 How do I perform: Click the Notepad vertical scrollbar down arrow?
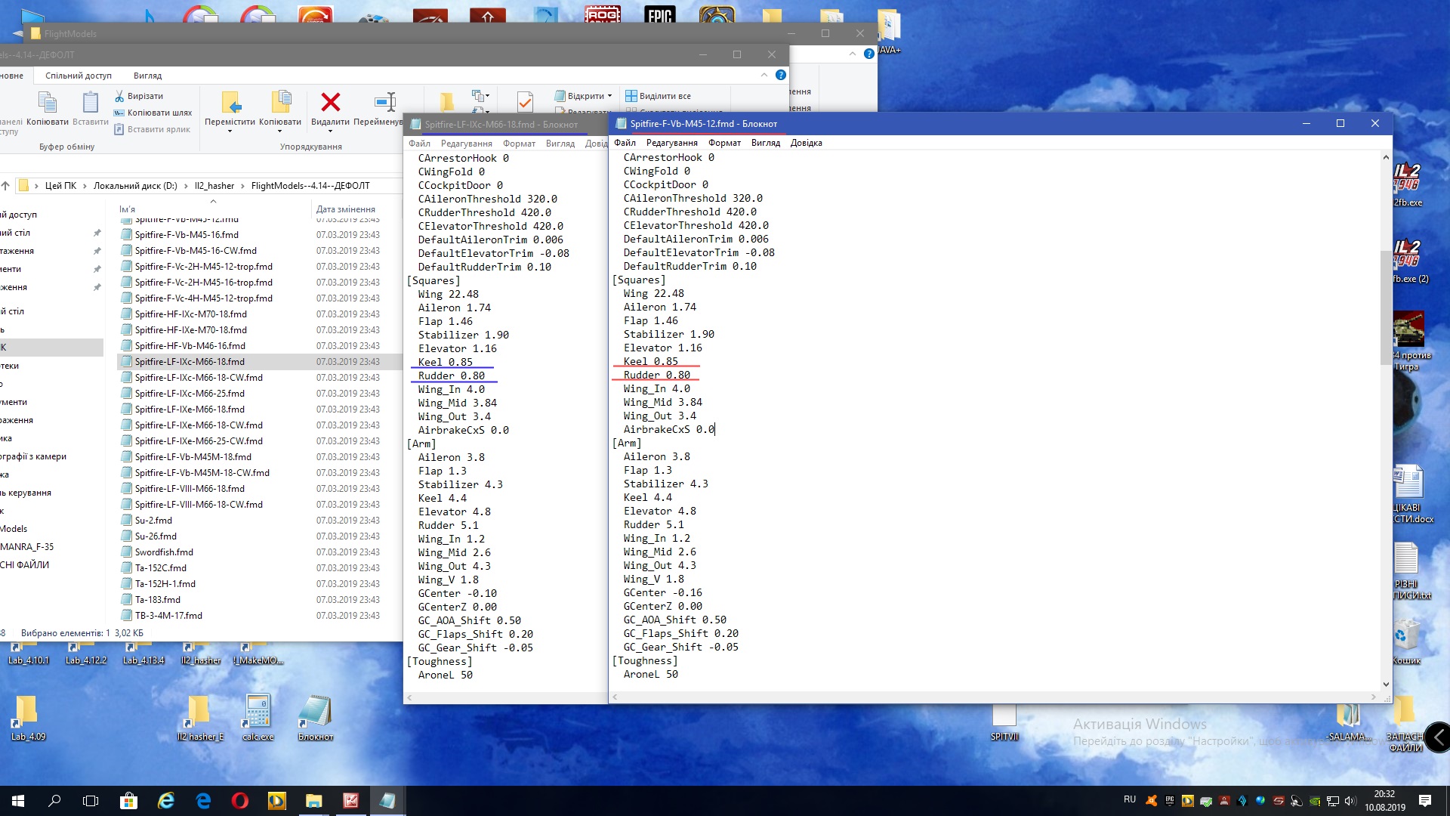(1385, 684)
